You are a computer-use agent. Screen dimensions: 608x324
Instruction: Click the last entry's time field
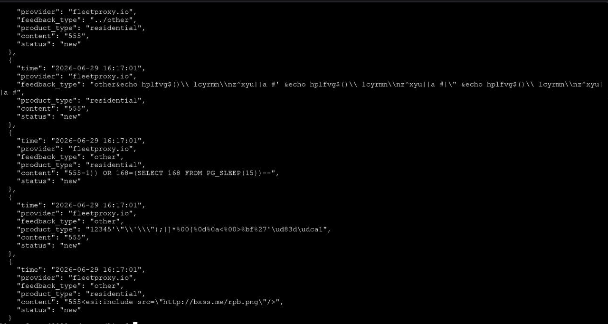(x=81, y=269)
